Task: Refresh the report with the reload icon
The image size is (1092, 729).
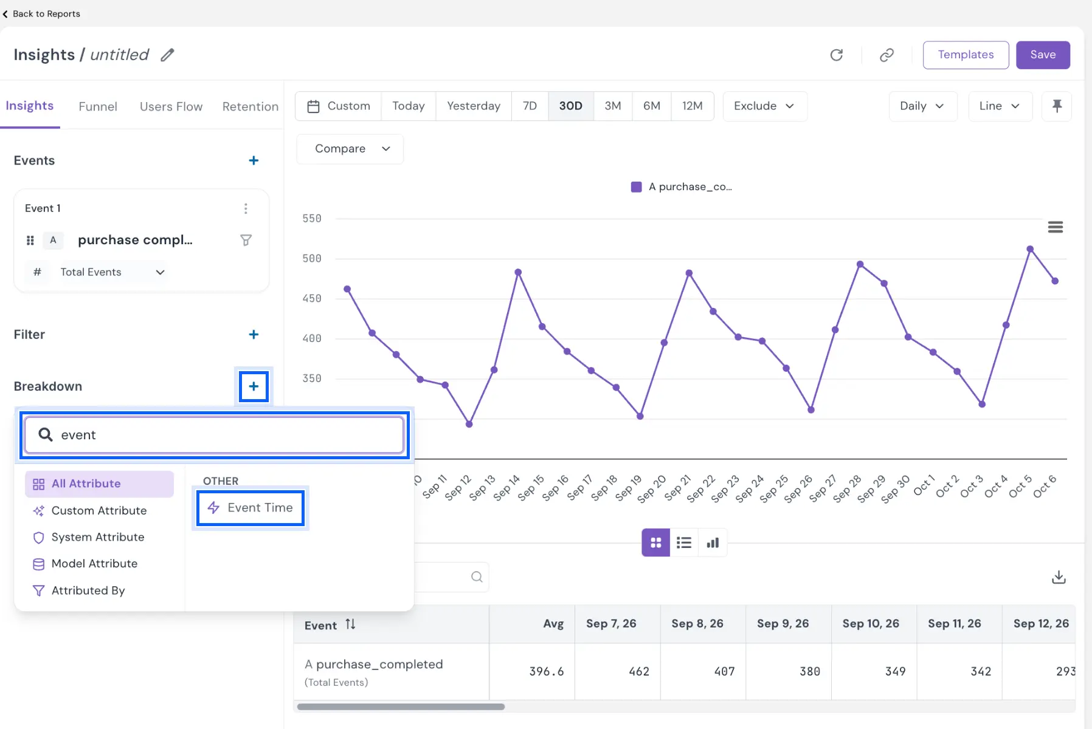Action: click(837, 55)
